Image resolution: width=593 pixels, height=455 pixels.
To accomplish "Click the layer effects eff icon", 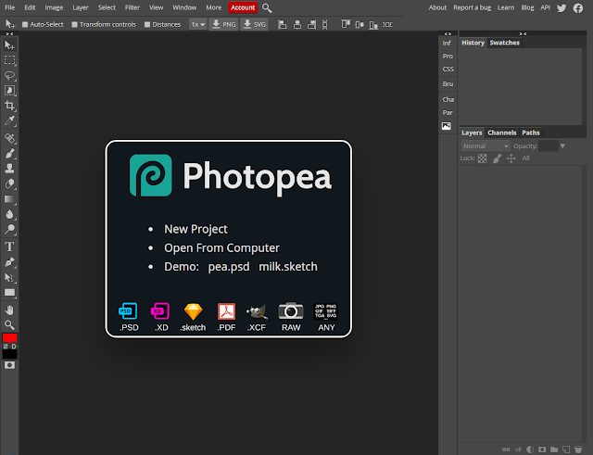I will 518,449.
